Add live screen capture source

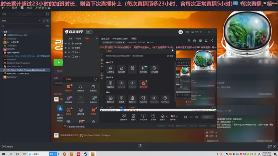[124, 117]
